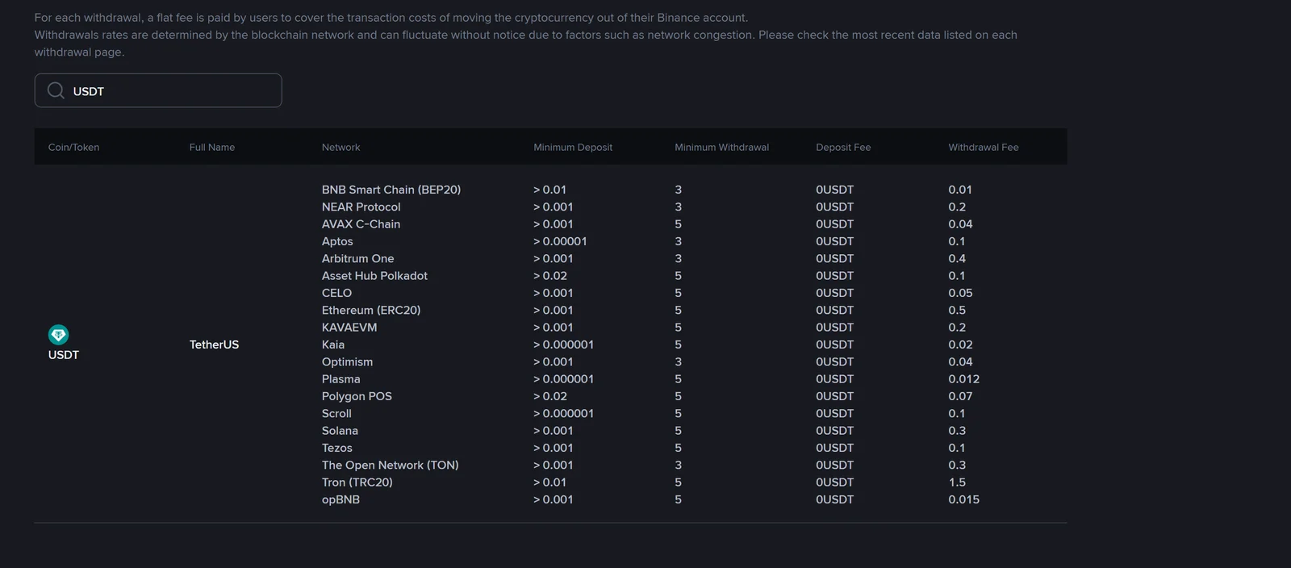The width and height of the screenshot is (1291, 568).
Task: Click the KAVAEVM network name
Action: (349, 328)
